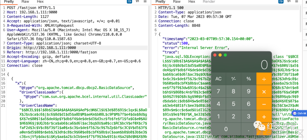Image resolution: width=307 pixels, height=140 pixels.
Task: Click digit 8 in Calculator
Action: [x=234, y=92]
